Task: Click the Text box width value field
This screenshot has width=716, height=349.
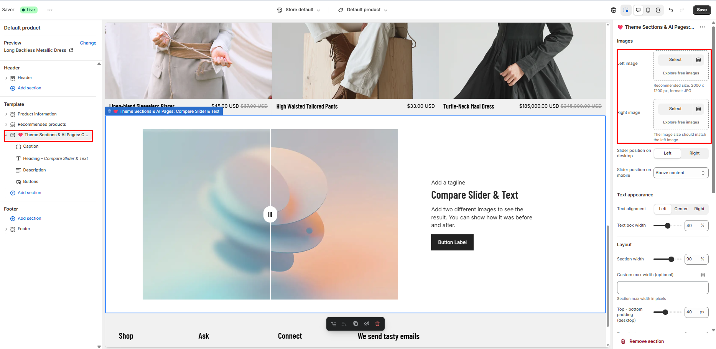Action: [696, 226]
